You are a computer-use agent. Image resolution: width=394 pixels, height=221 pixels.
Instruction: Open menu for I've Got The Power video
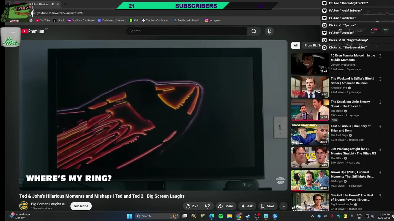point(380,196)
